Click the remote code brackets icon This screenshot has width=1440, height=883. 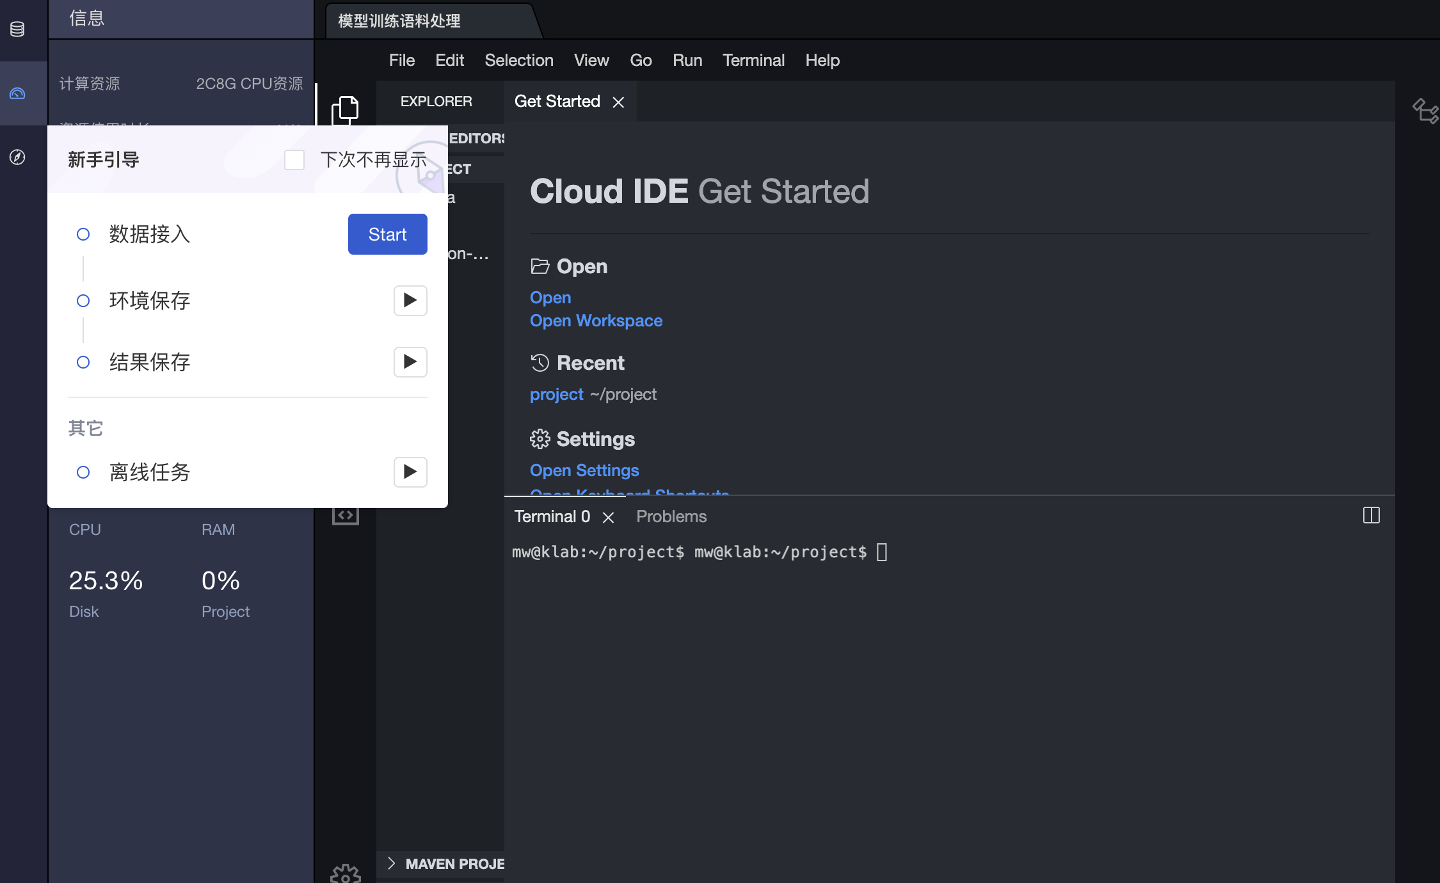[345, 515]
